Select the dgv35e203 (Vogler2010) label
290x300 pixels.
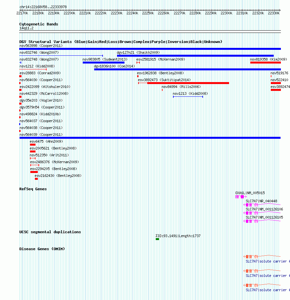coord(41,101)
